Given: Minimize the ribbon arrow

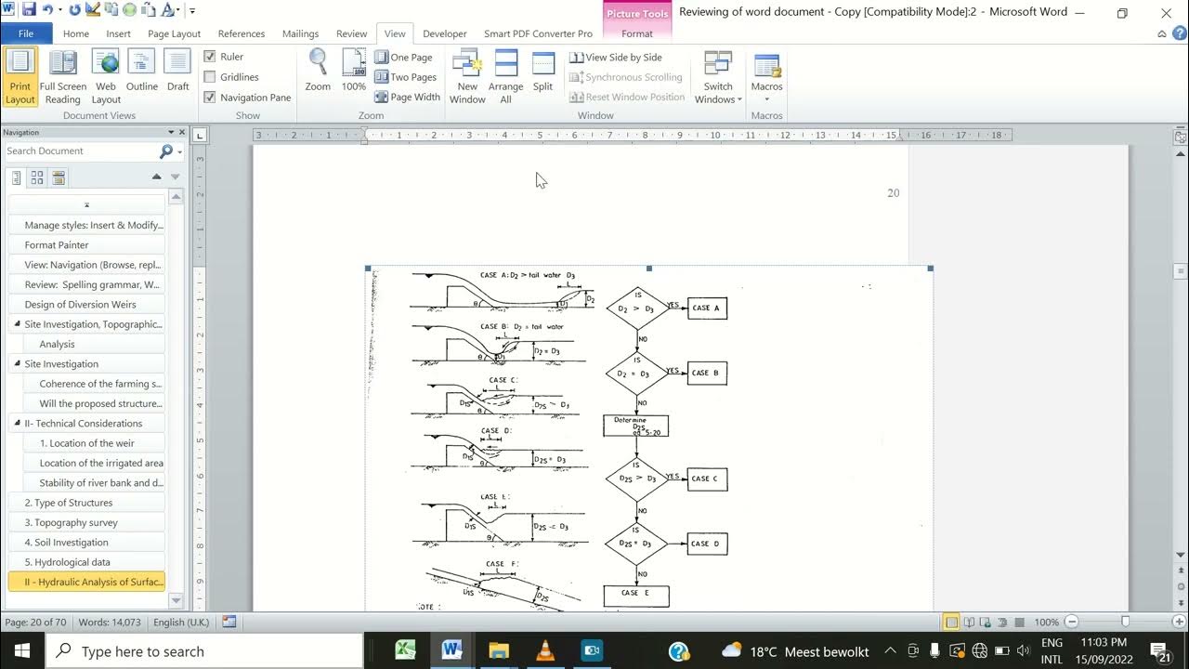Looking at the screenshot, I should pyautogui.click(x=1162, y=34).
